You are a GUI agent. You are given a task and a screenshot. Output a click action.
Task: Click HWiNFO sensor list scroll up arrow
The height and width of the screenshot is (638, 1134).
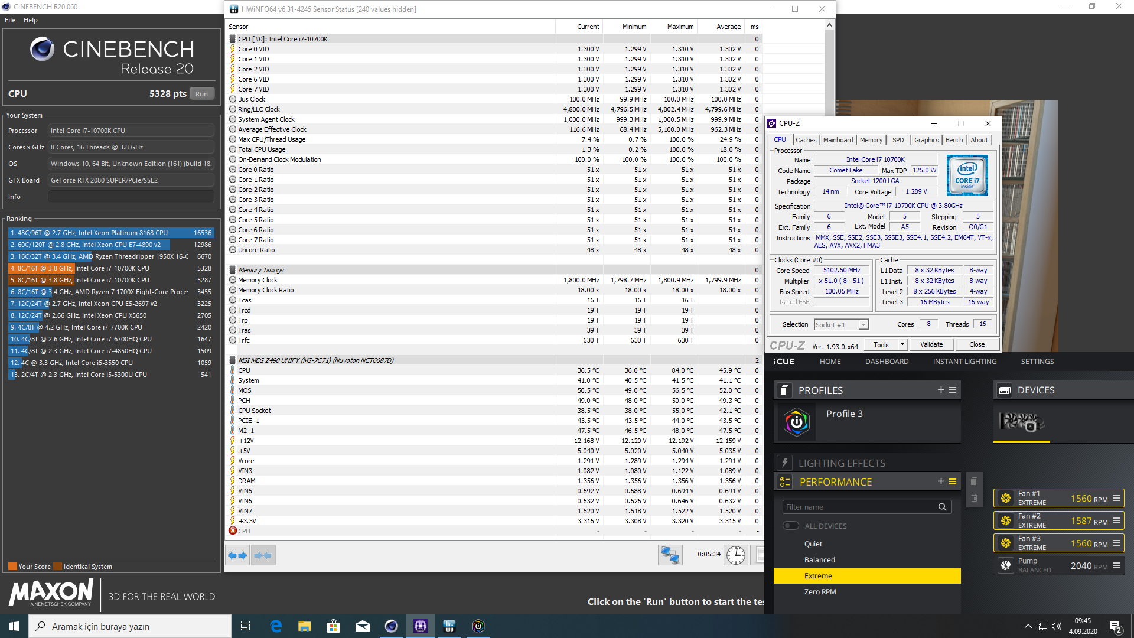829,25
